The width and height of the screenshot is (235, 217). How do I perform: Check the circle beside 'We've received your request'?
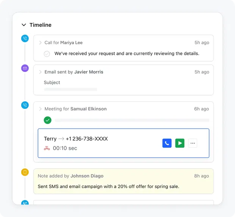[47, 54]
